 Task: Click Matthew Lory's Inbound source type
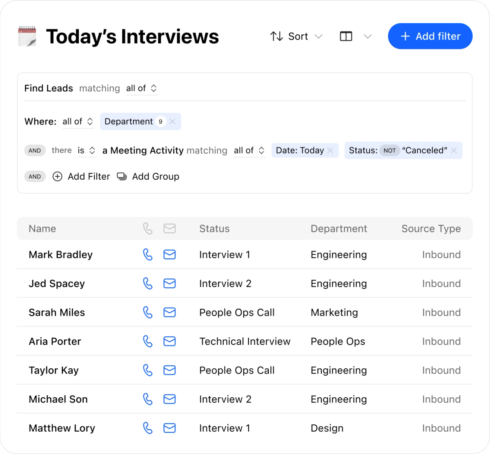[441, 428]
